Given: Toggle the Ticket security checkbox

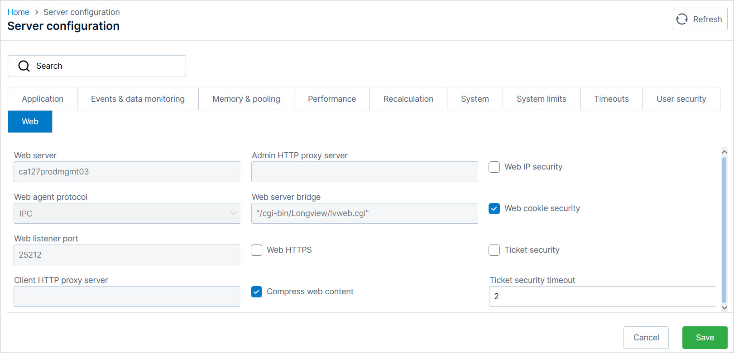Looking at the screenshot, I should tap(494, 250).
